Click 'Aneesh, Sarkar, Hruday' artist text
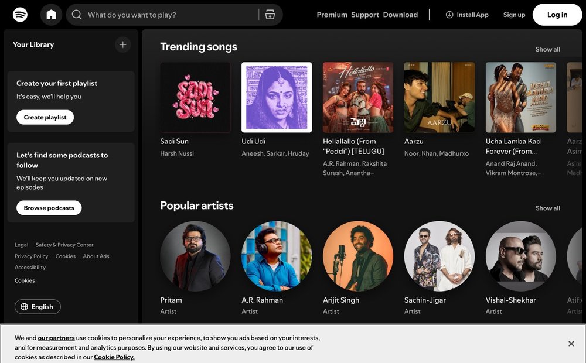 click(x=275, y=153)
